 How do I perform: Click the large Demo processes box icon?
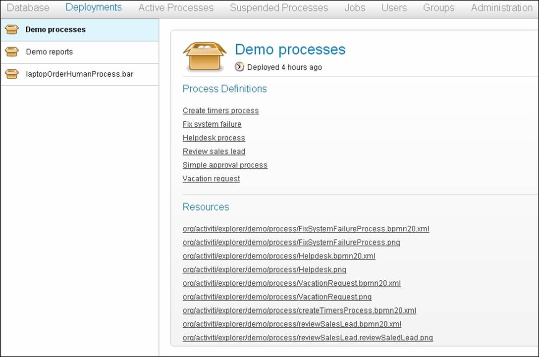(x=205, y=54)
